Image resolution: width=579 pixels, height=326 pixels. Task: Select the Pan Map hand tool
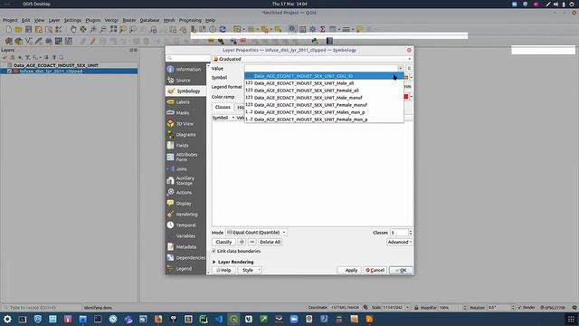(73, 29)
